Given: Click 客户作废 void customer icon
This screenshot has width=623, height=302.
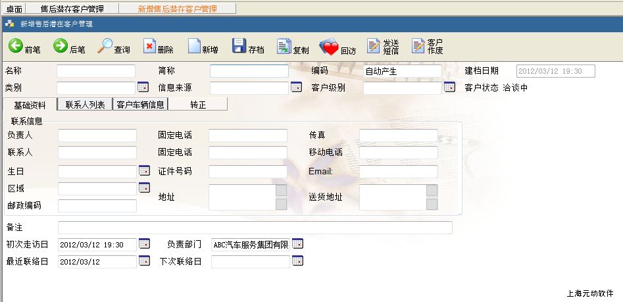Looking at the screenshot, I should click(418, 46).
